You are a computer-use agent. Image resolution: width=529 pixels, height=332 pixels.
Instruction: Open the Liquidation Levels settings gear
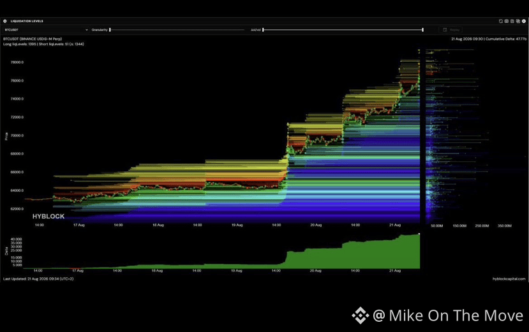(x=4, y=21)
